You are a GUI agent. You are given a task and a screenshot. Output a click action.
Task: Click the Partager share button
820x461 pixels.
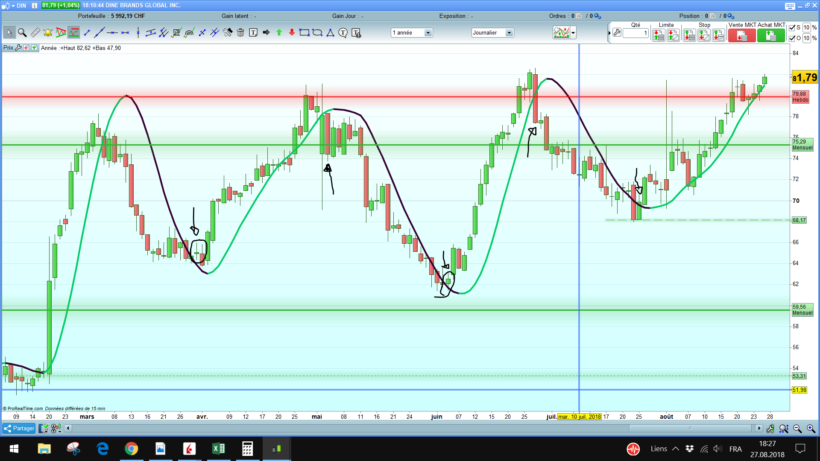click(x=19, y=428)
